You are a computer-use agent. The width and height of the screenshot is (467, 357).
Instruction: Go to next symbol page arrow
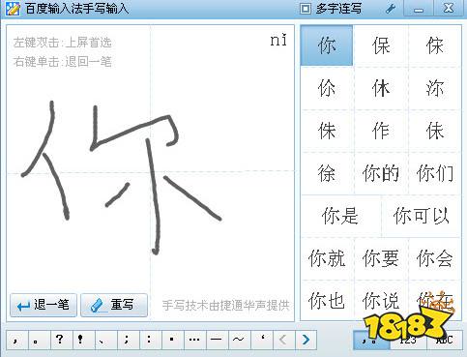click(306, 340)
